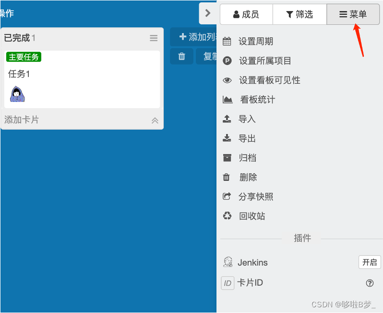
Task: Select 设置周期 menu entry
Action: click(256, 42)
